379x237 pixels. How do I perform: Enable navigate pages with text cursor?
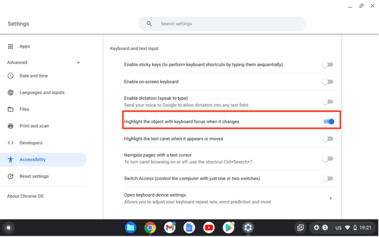pyautogui.click(x=328, y=159)
